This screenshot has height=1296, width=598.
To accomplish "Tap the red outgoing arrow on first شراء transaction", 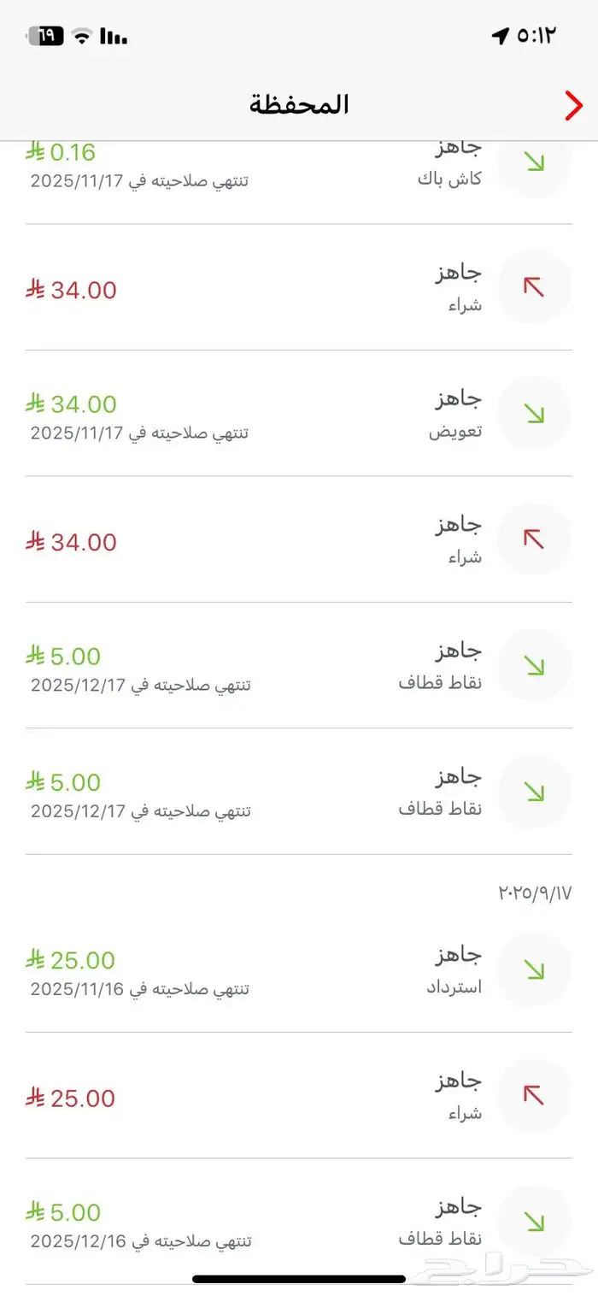I will [535, 287].
